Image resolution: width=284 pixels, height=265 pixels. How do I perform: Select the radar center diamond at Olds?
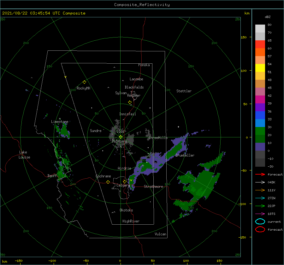pyautogui.click(x=121, y=137)
